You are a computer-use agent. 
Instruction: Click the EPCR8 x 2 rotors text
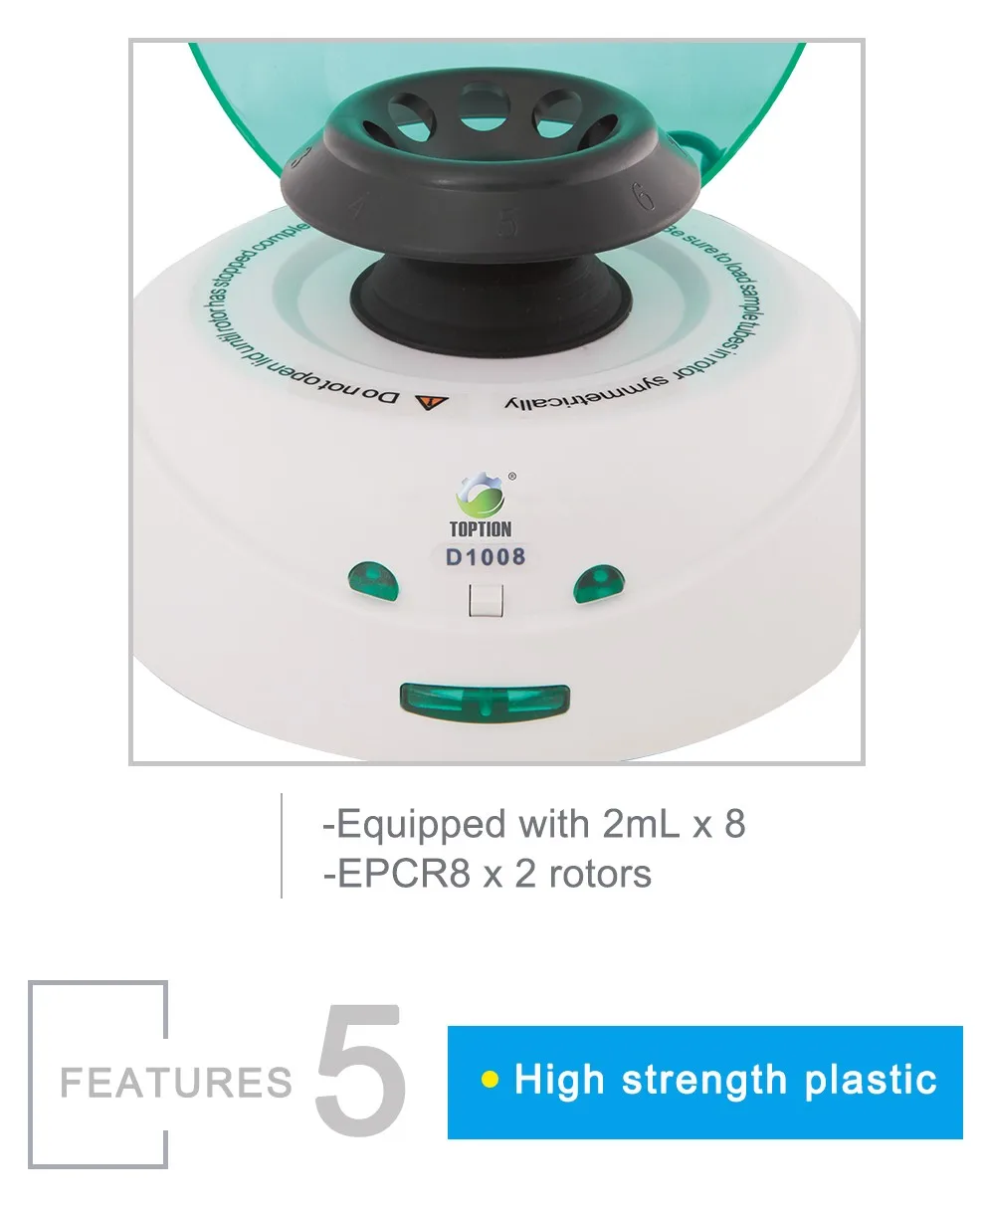pos(487,874)
